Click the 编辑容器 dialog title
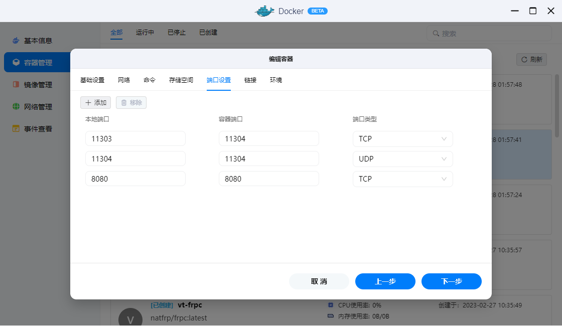 pos(281,59)
